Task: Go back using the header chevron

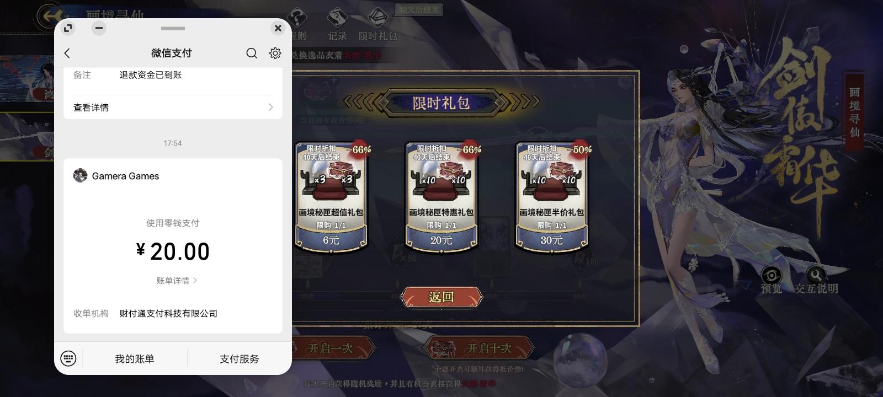Action: click(67, 53)
